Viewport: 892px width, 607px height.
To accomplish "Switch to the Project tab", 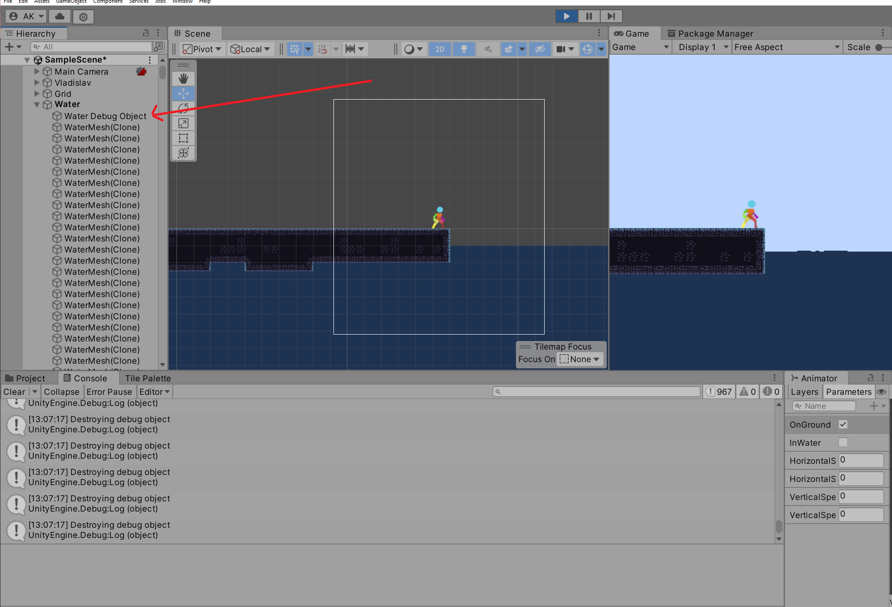I will (25, 378).
